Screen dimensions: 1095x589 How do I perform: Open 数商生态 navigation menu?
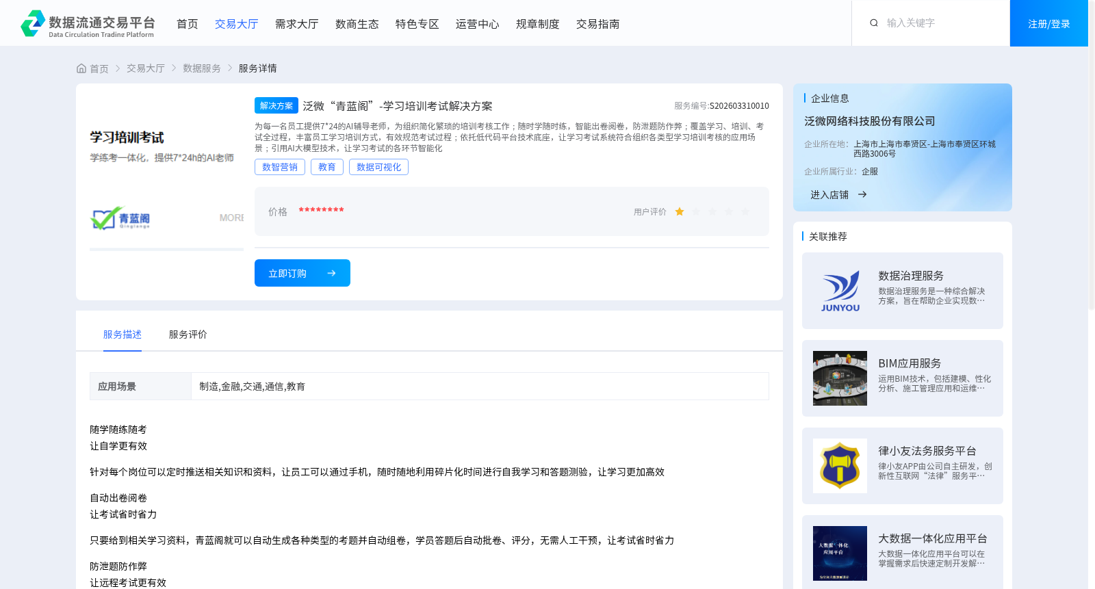(x=357, y=24)
